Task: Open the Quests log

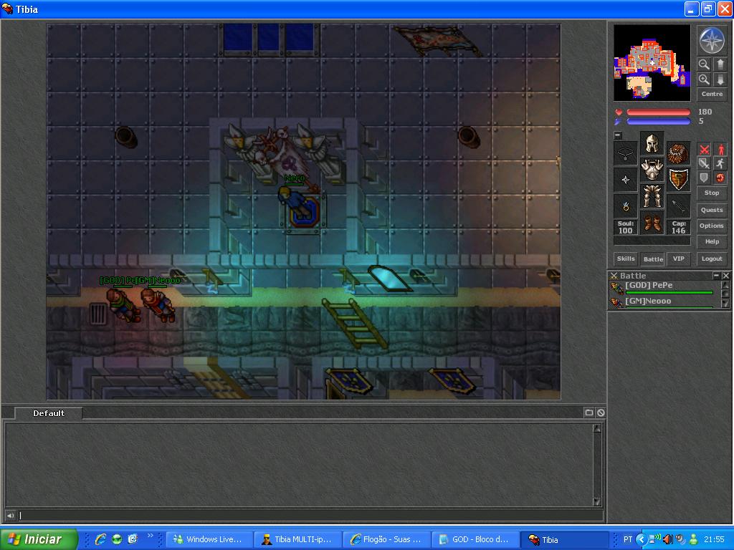Action: pos(712,210)
